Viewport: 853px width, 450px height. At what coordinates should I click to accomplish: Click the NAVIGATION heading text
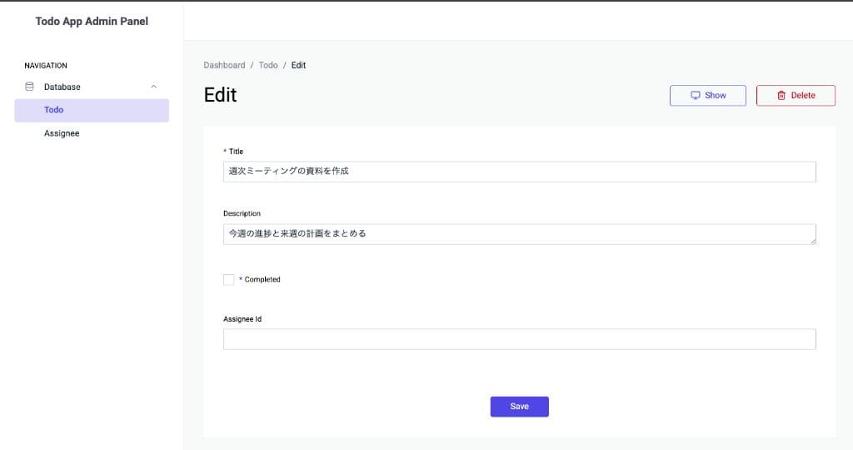[46, 65]
